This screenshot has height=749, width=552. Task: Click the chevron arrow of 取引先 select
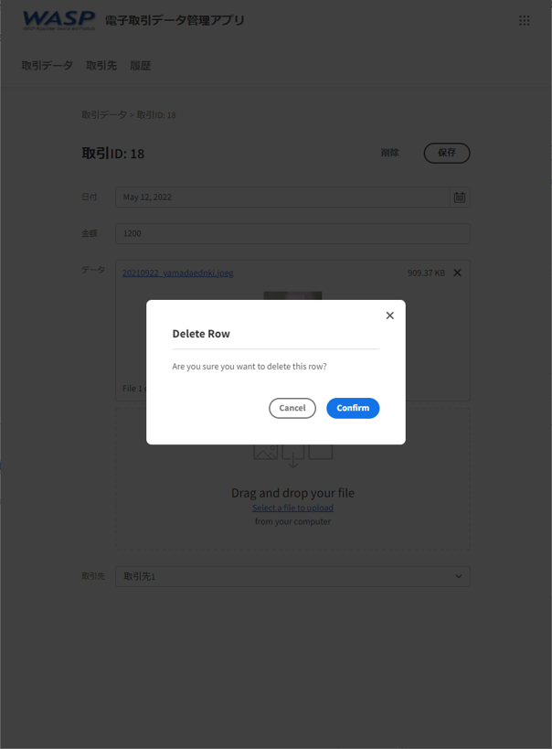click(x=459, y=576)
